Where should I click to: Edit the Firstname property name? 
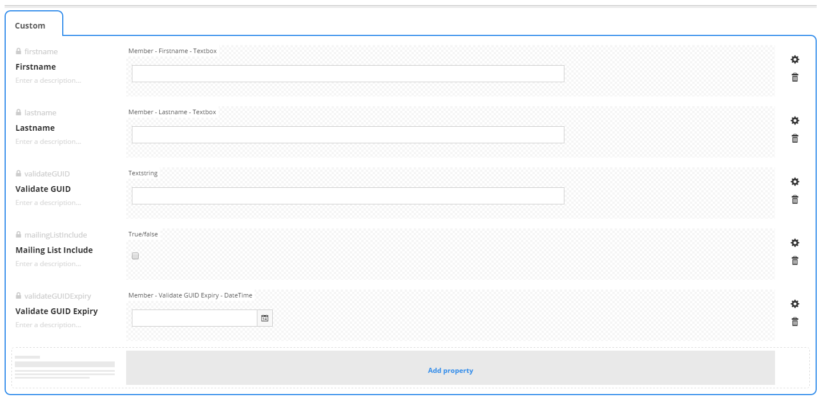35,67
